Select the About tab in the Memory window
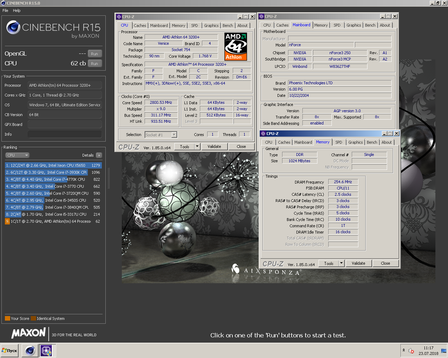This screenshot has height=358, width=448. click(387, 142)
